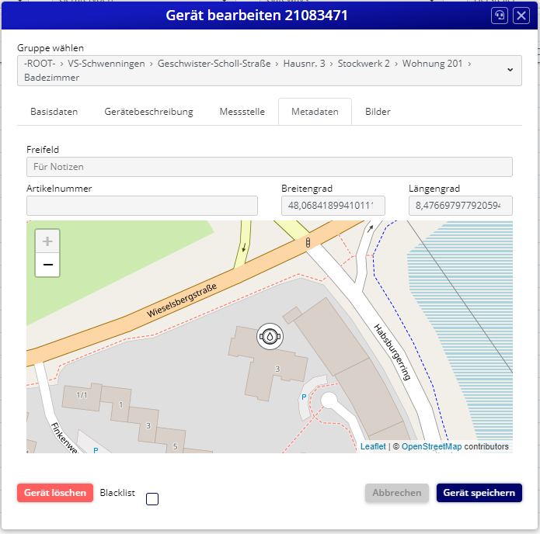Zoom out on the map
The width and height of the screenshot is (540, 534).
click(47, 265)
